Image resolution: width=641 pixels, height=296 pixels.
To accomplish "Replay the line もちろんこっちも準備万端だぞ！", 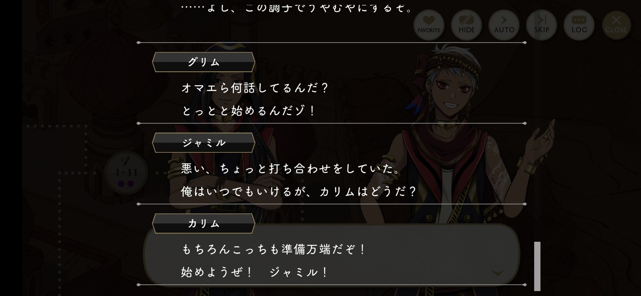I will [273, 249].
